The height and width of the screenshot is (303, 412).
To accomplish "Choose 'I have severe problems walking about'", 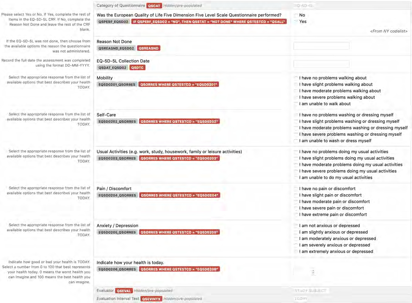I will pyautogui.click(x=296, y=97).
